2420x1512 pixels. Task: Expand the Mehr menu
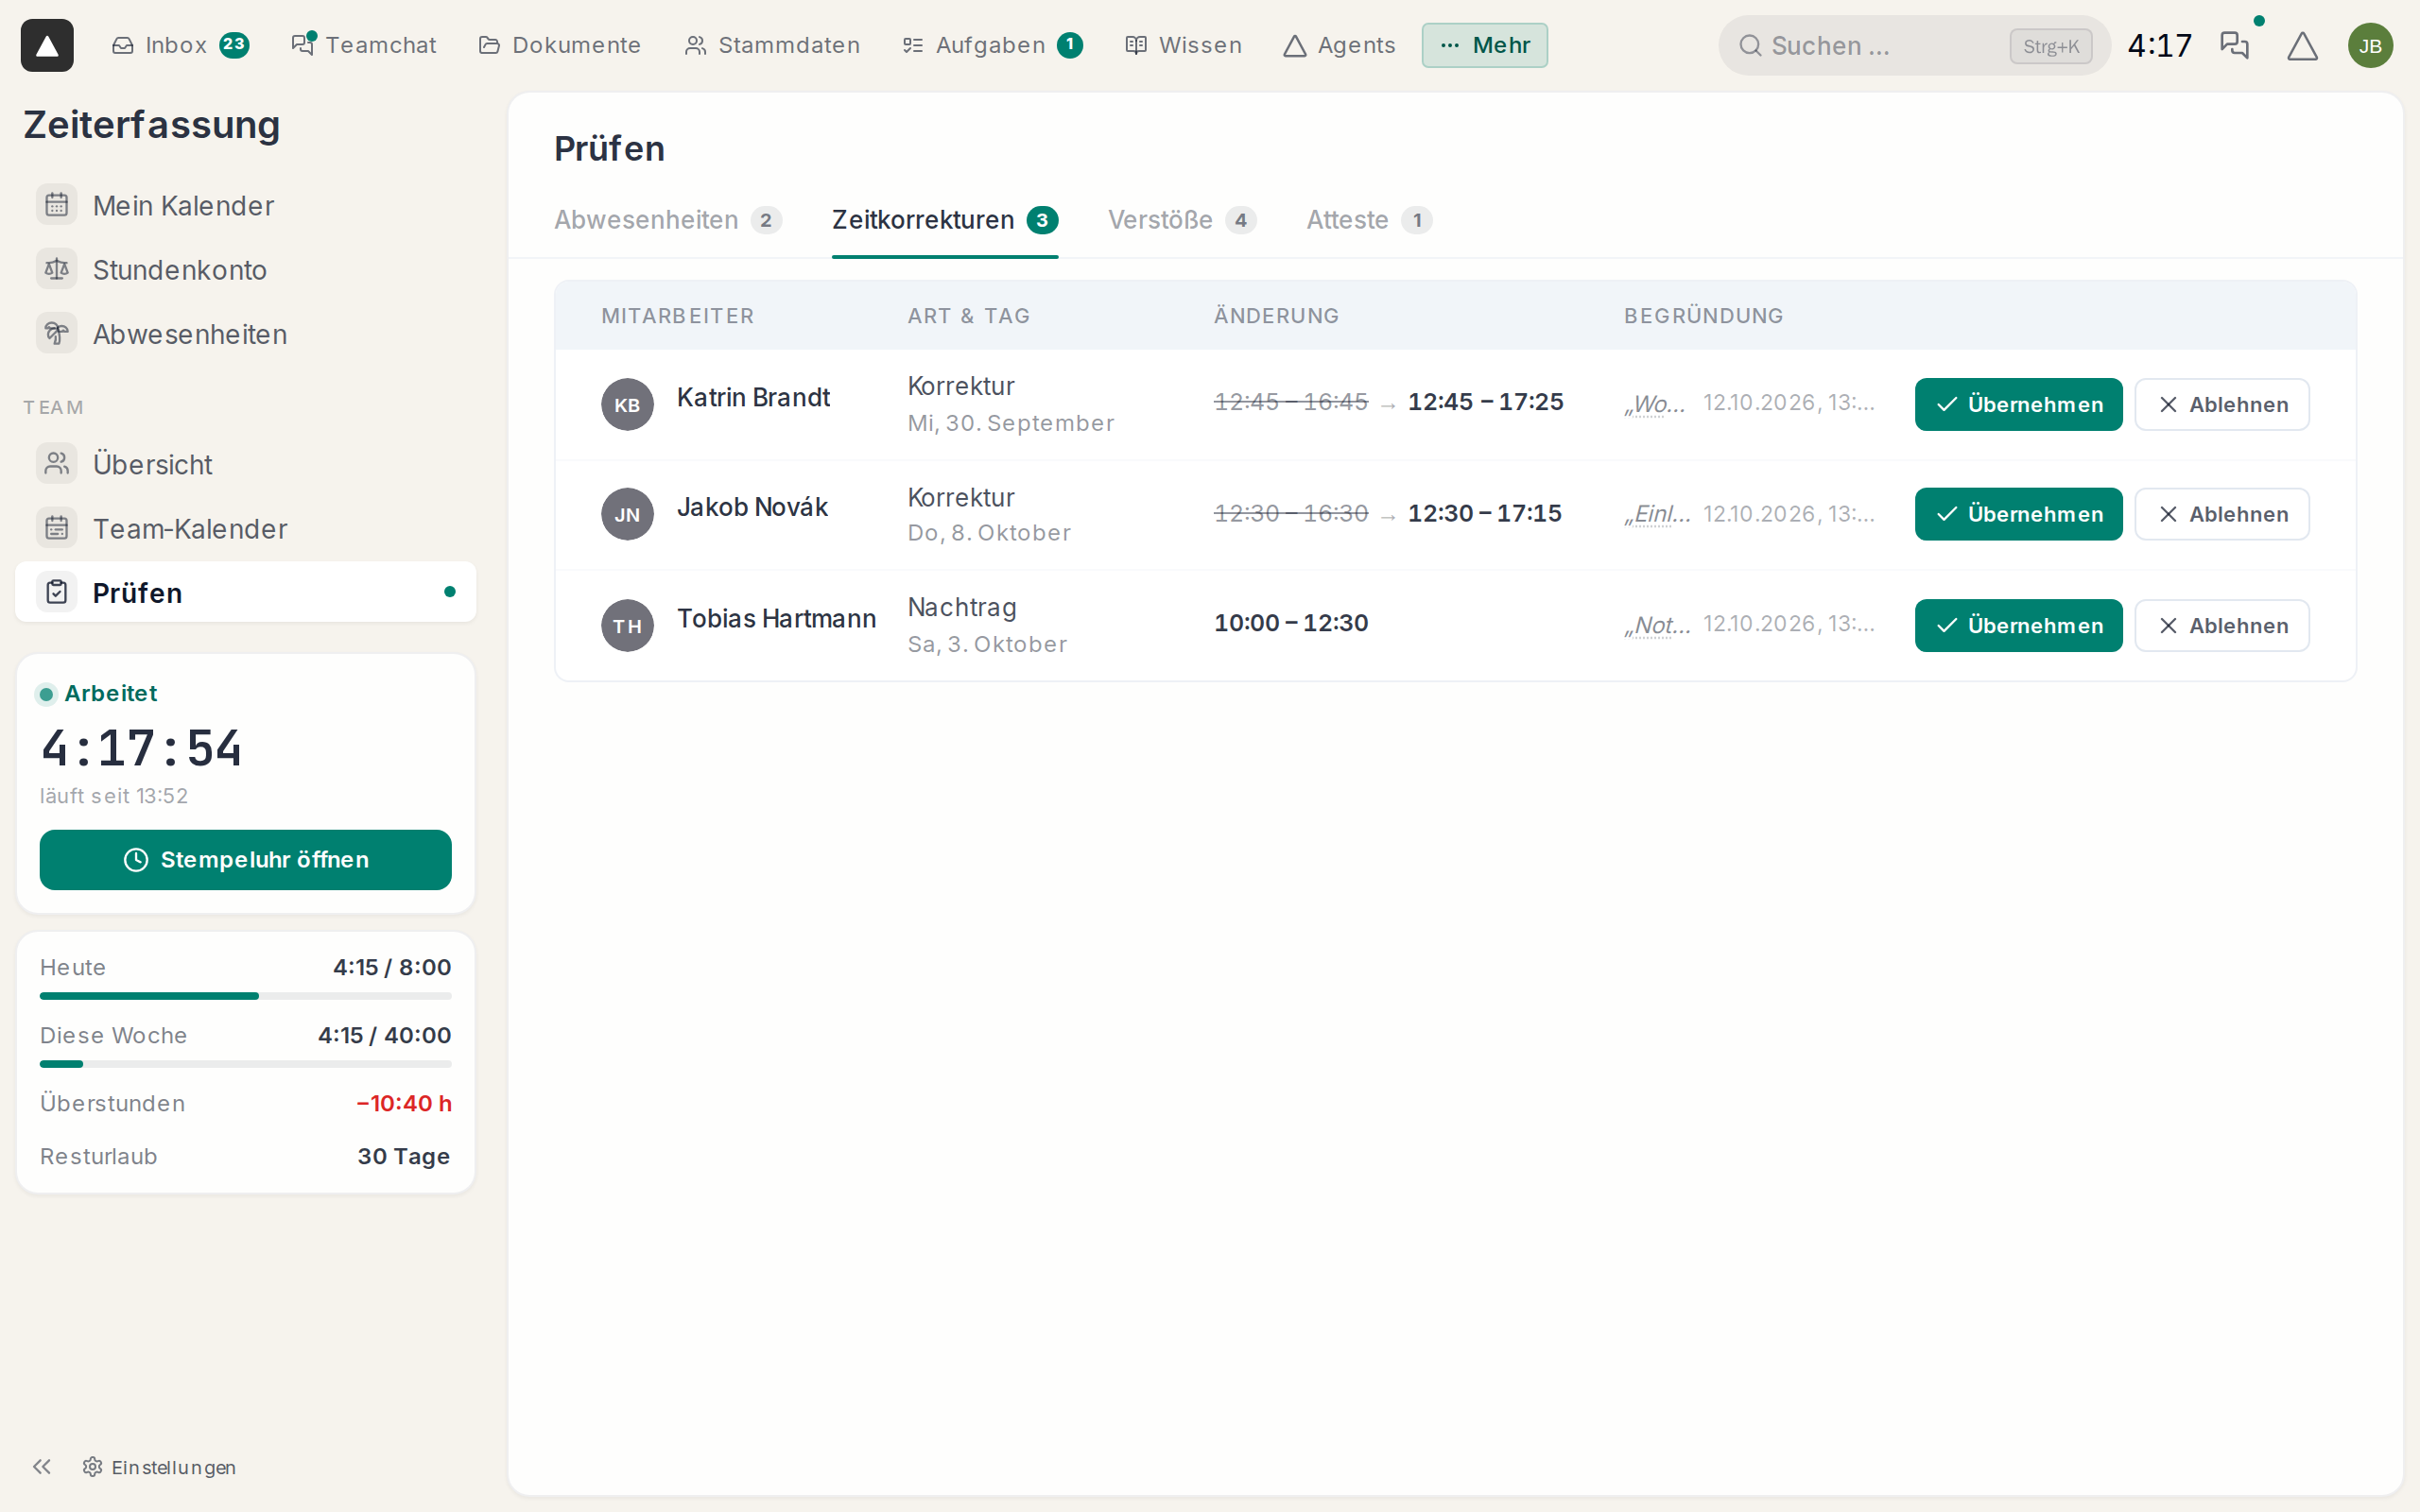(x=1484, y=45)
